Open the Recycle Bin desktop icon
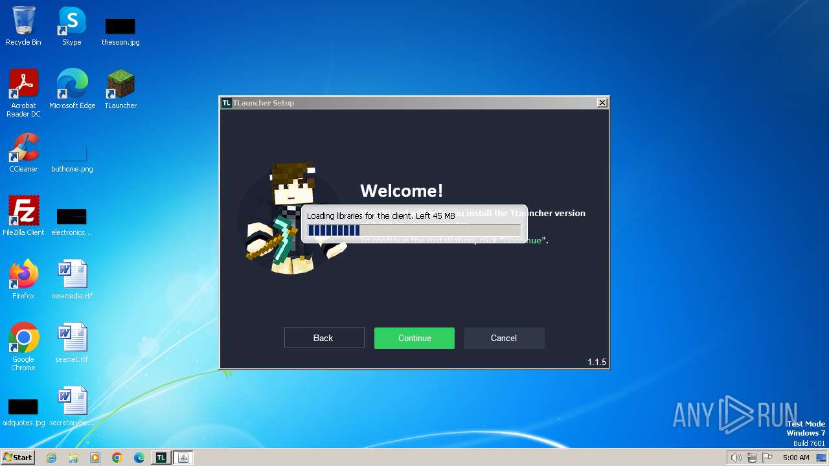Image resolution: width=829 pixels, height=466 pixels. pyautogui.click(x=23, y=26)
